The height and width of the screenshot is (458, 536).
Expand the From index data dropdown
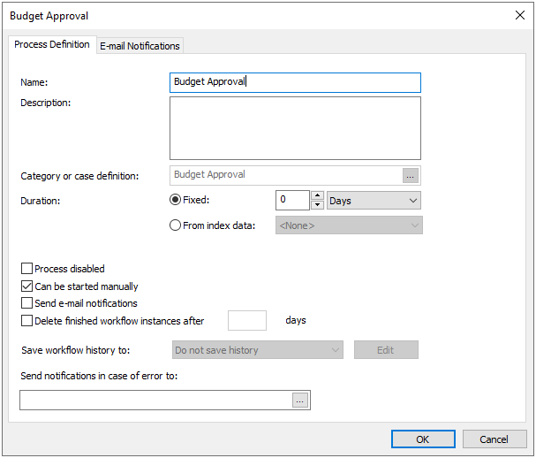349,225
